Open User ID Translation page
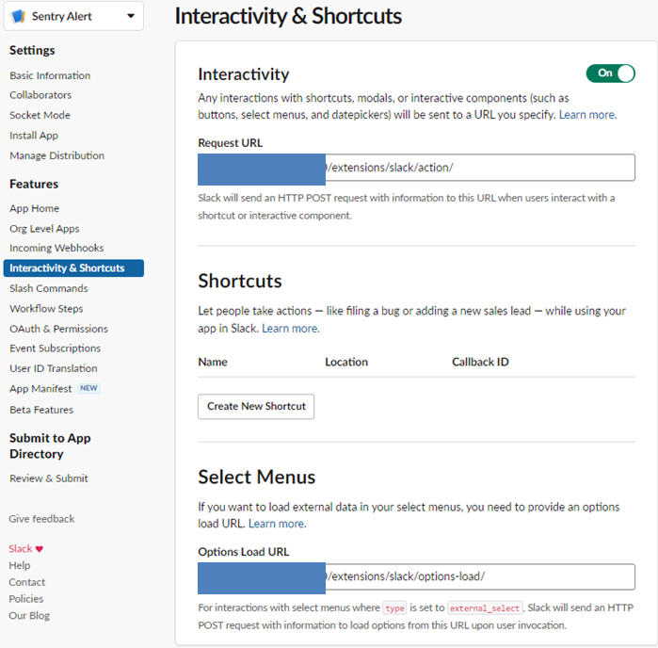Screen dimensions: 658x648 tap(54, 368)
